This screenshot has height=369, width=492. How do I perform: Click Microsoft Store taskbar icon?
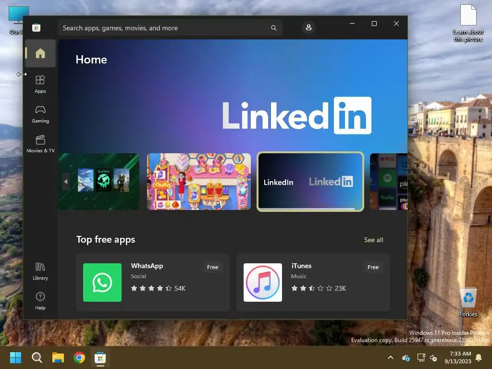click(x=100, y=357)
